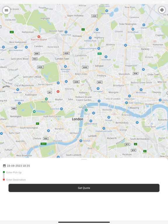Tap the B501 road badge
The image size is (168, 224).
click(x=100, y=82)
